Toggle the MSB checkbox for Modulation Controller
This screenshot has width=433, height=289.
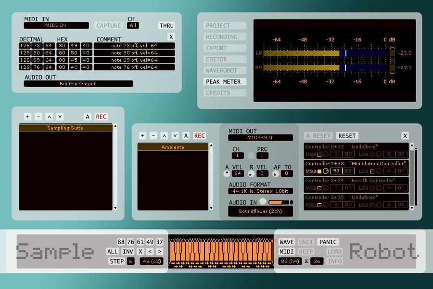(x=319, y=171)
